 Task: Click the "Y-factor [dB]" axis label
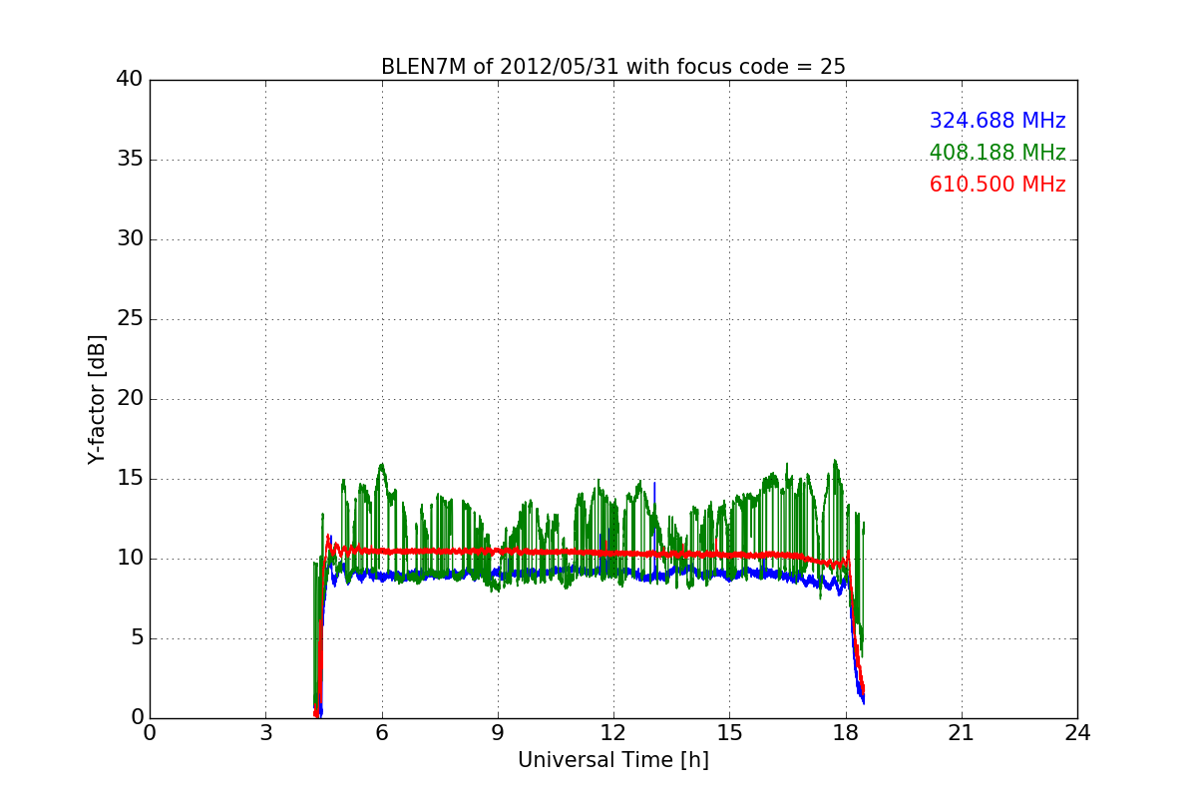click(x=97, y=399)
